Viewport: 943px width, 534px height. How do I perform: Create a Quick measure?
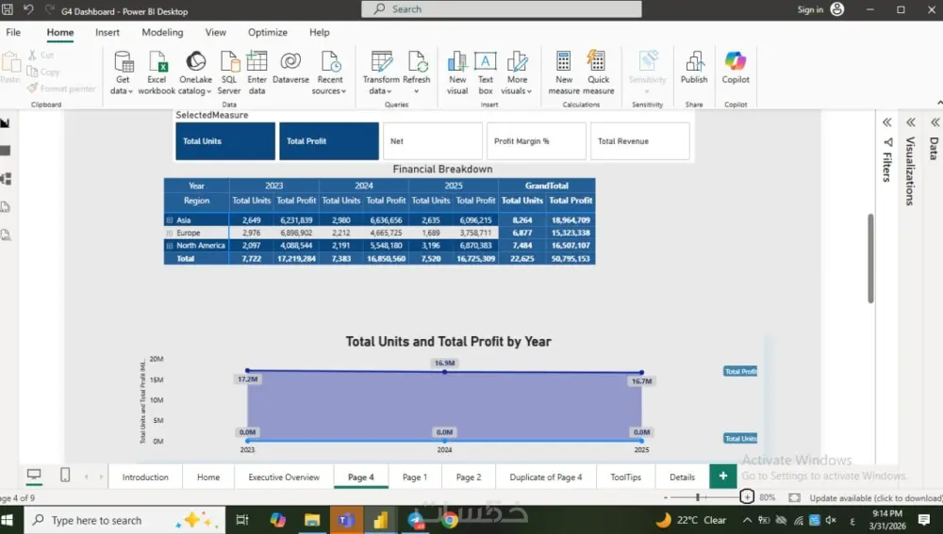pos(599,73)
